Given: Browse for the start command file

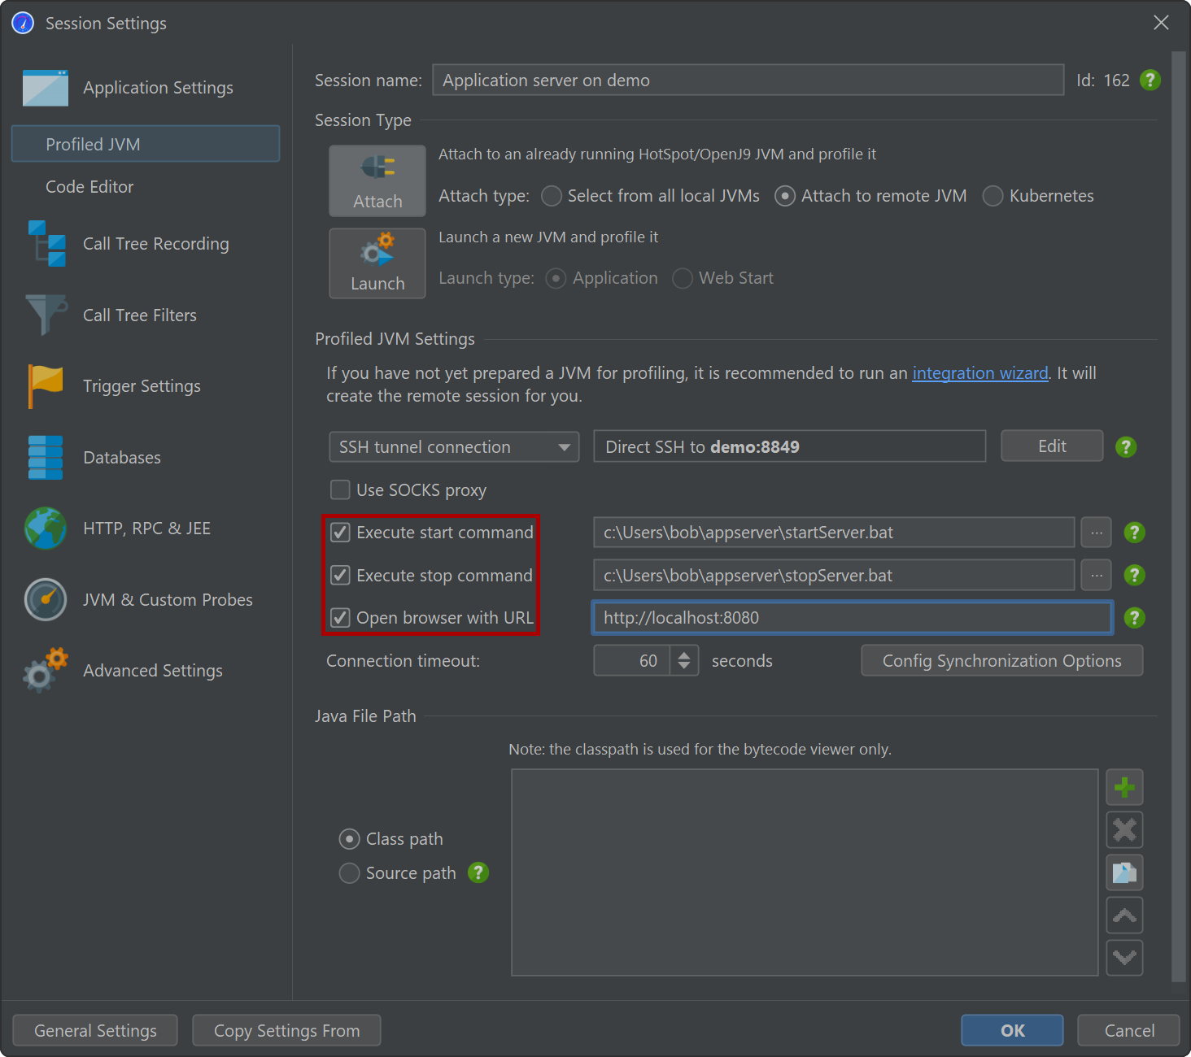Looking at the screenshot, I should (1096, 533).
